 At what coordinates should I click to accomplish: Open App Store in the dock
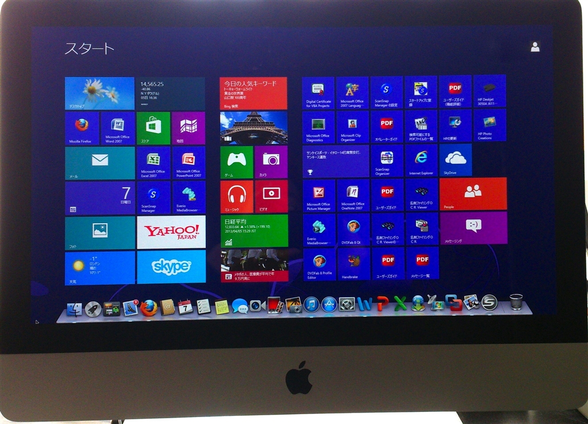[329, 305]
